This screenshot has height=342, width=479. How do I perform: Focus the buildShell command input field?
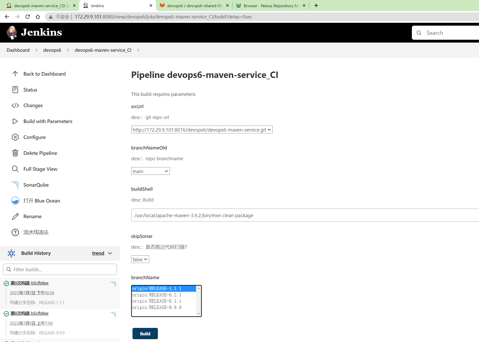coord(305,215)
